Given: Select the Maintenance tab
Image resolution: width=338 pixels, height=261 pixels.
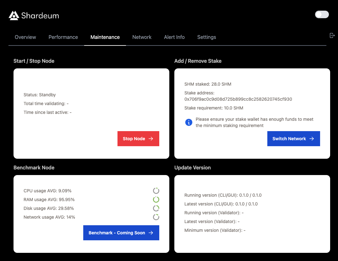Looking at the screenshot, I should (x=105, y=37).
